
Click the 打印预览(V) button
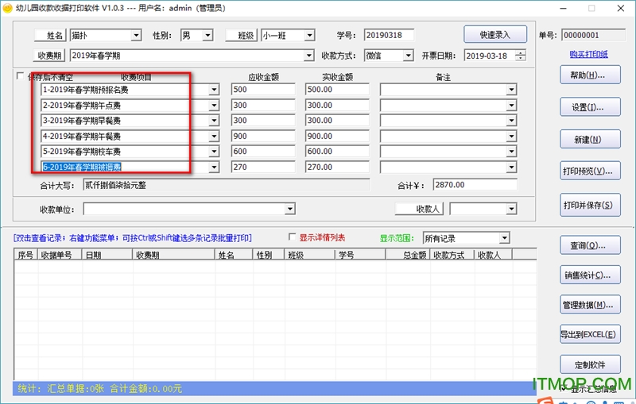coord(590,171)
